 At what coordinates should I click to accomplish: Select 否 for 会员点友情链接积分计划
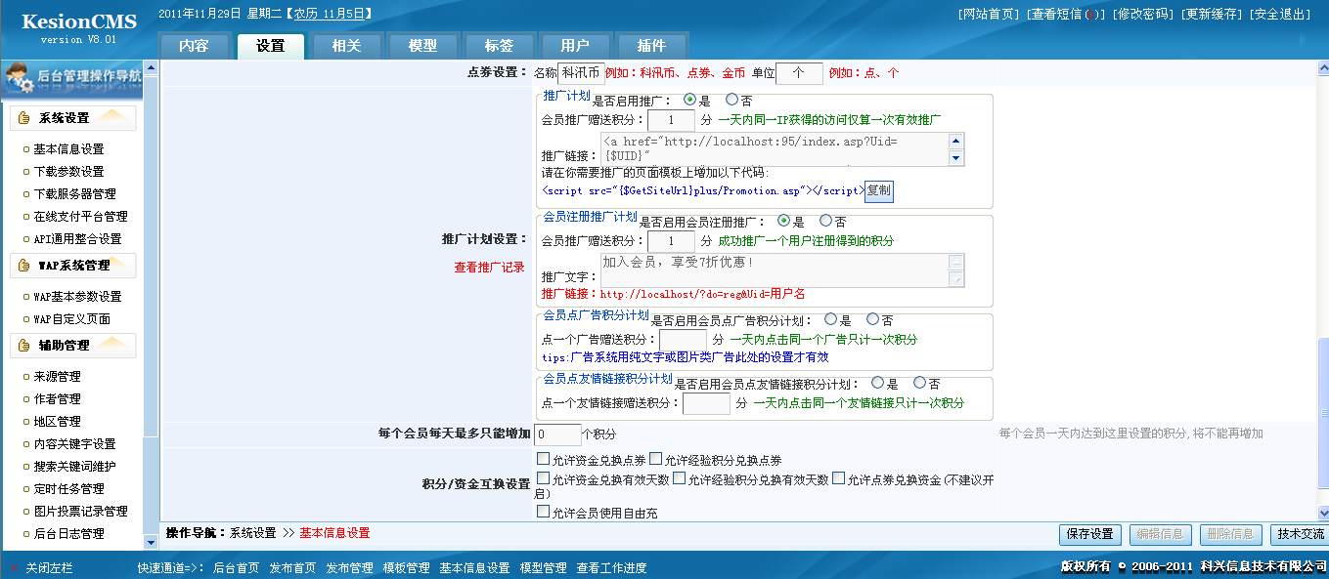coord(920,384)
